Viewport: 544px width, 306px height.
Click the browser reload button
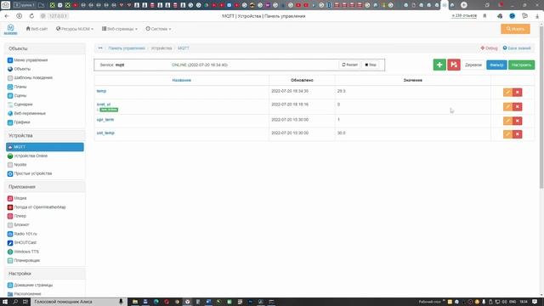[x=31, y=16]
